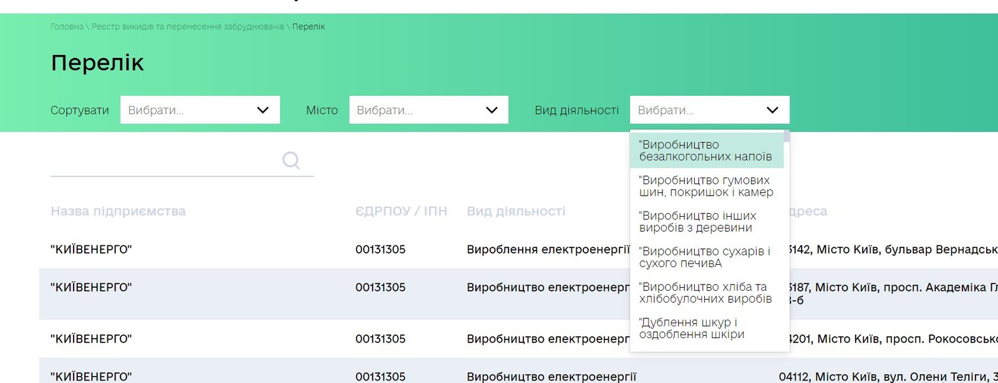
Task: Click the chevron arrow in Місто field
Action: point(492,110)
